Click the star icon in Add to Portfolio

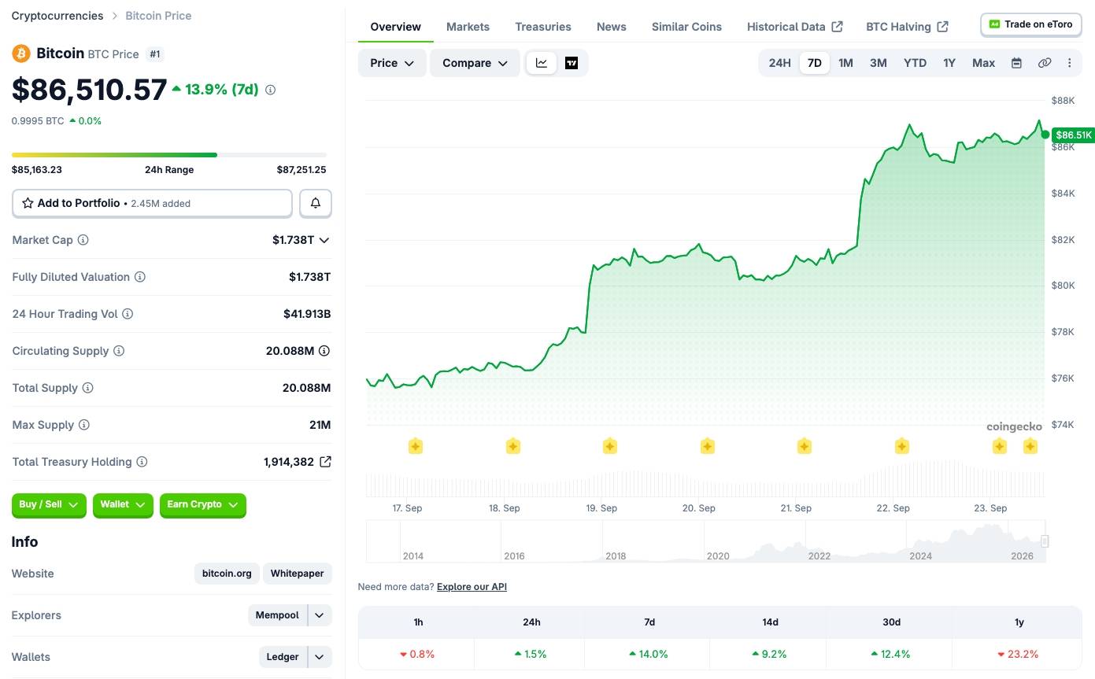[x=28, y=203]
